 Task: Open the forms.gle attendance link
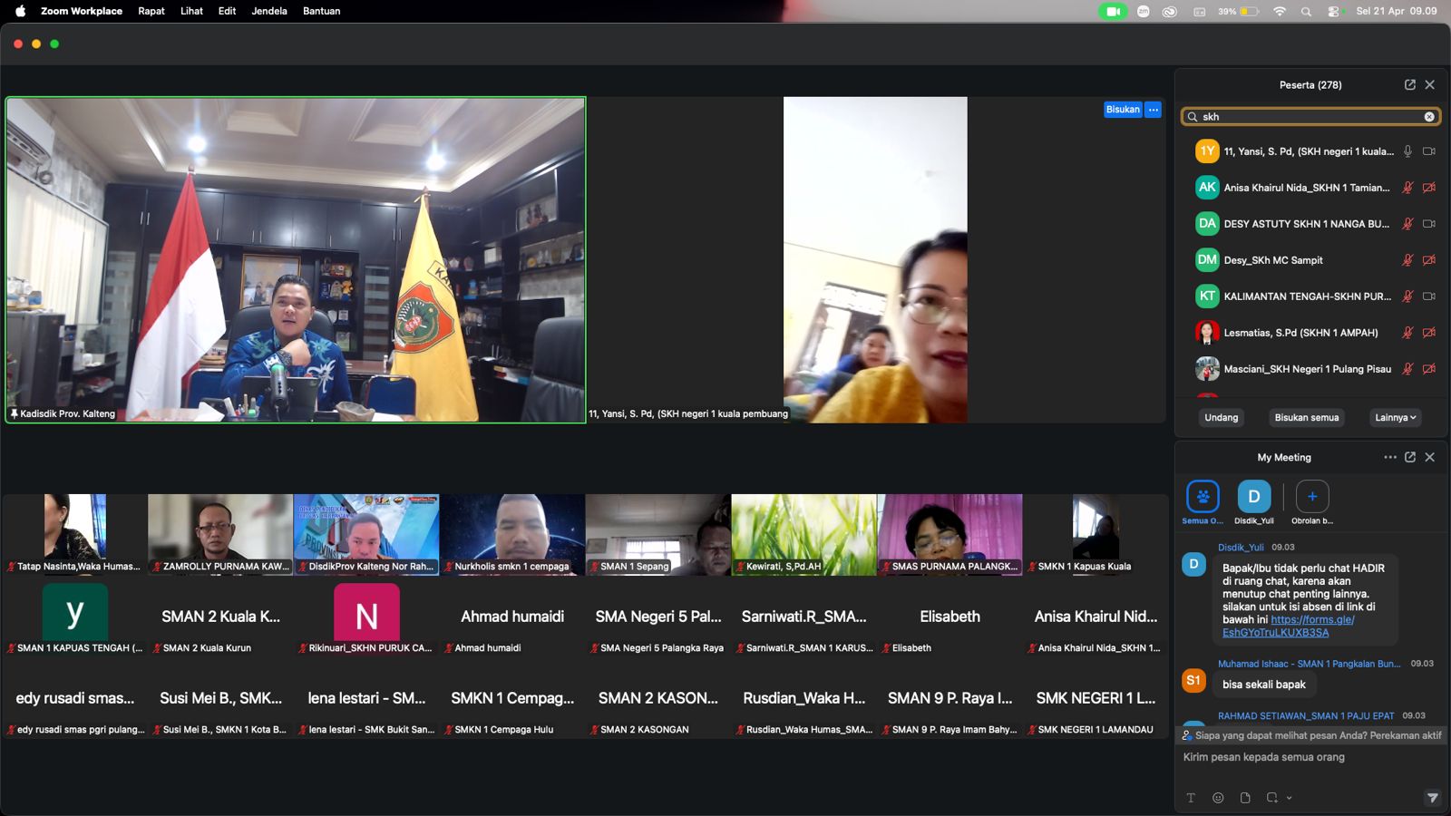tap(1311, 619)
